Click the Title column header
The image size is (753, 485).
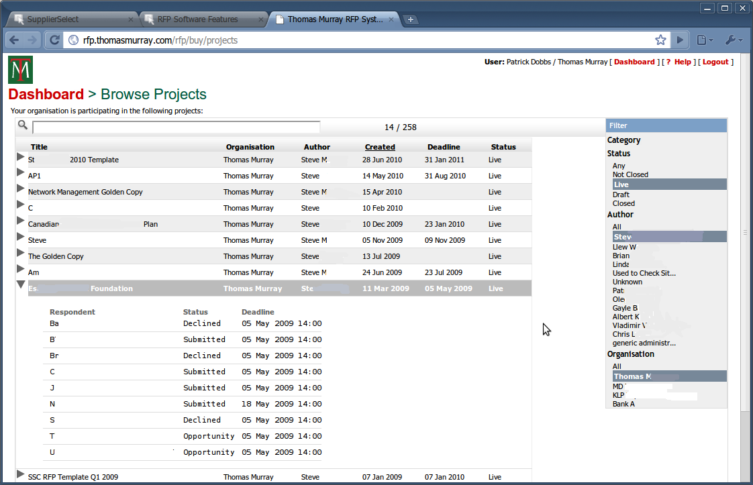coord(39,147)
